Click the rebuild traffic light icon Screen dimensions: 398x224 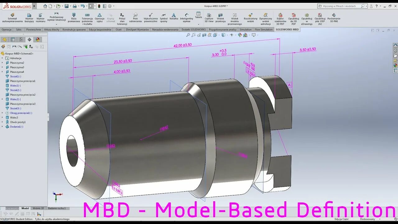pyautogui.click(x=99, y=6)
